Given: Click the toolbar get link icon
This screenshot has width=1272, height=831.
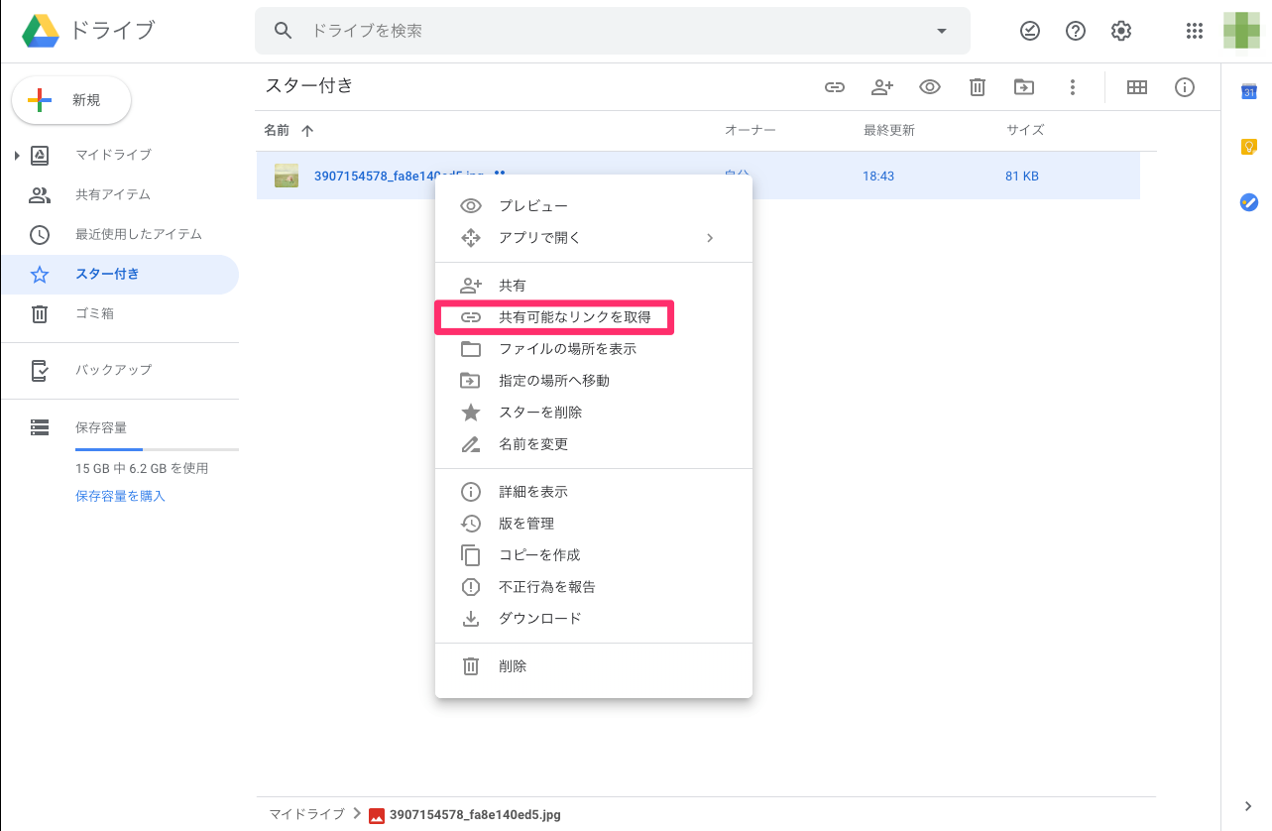Looking at the screenshot, I should pos(835,87).
